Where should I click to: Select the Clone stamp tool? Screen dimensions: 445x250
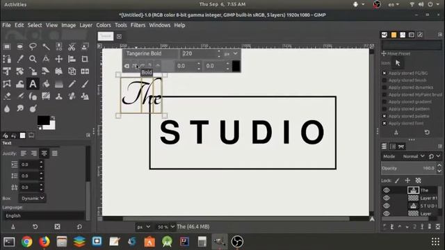(58, 97)
